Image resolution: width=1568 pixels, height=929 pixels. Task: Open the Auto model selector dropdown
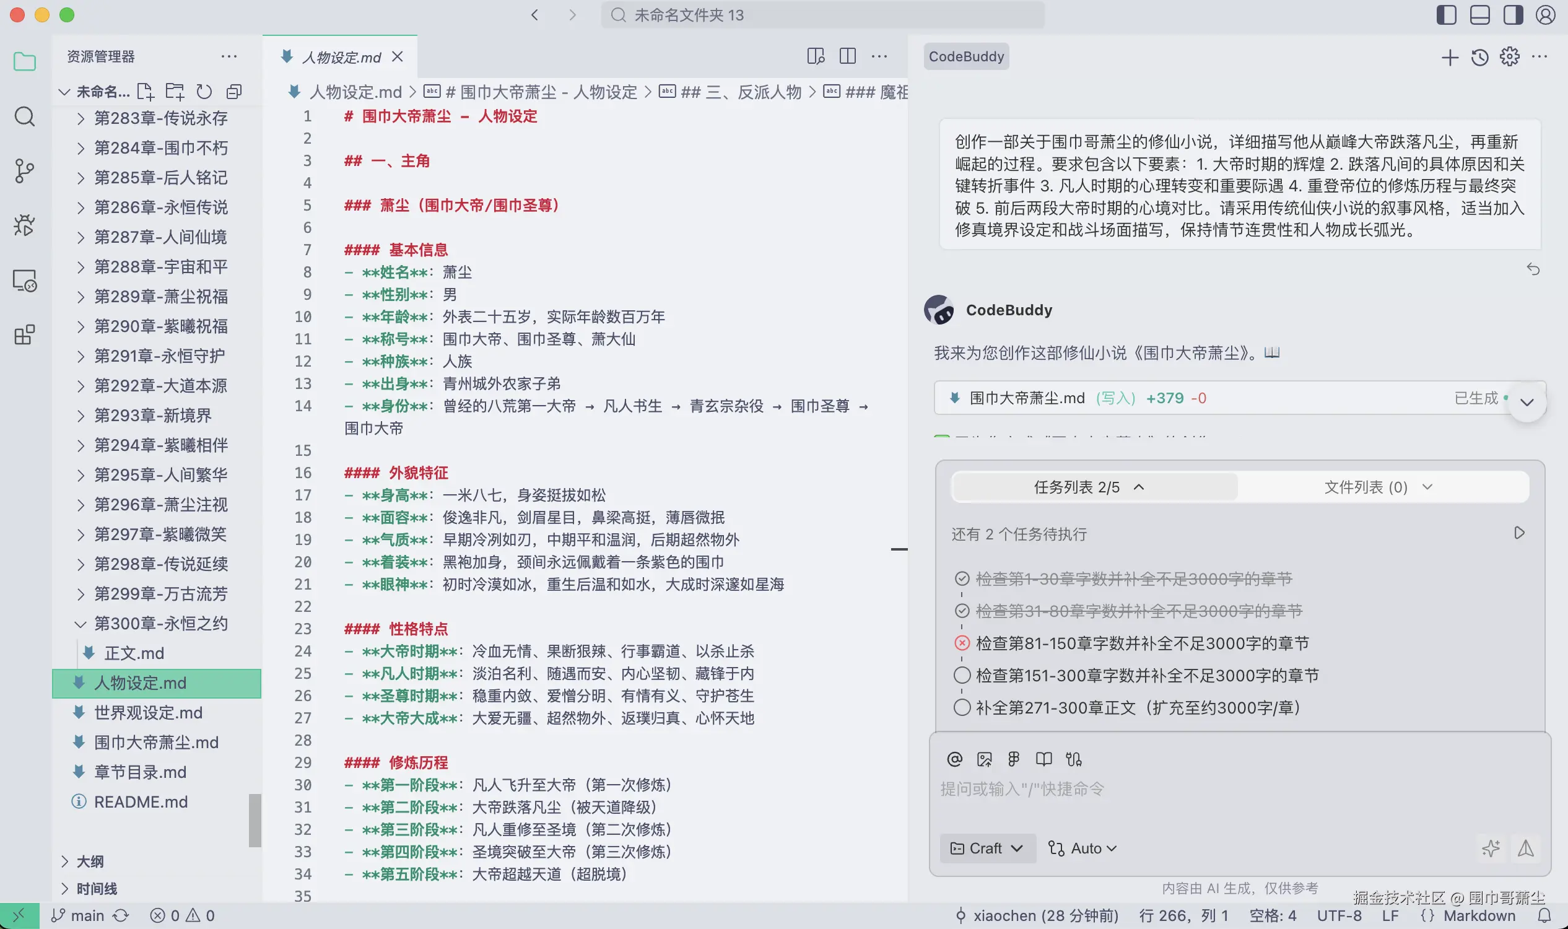click(1082, 848)
